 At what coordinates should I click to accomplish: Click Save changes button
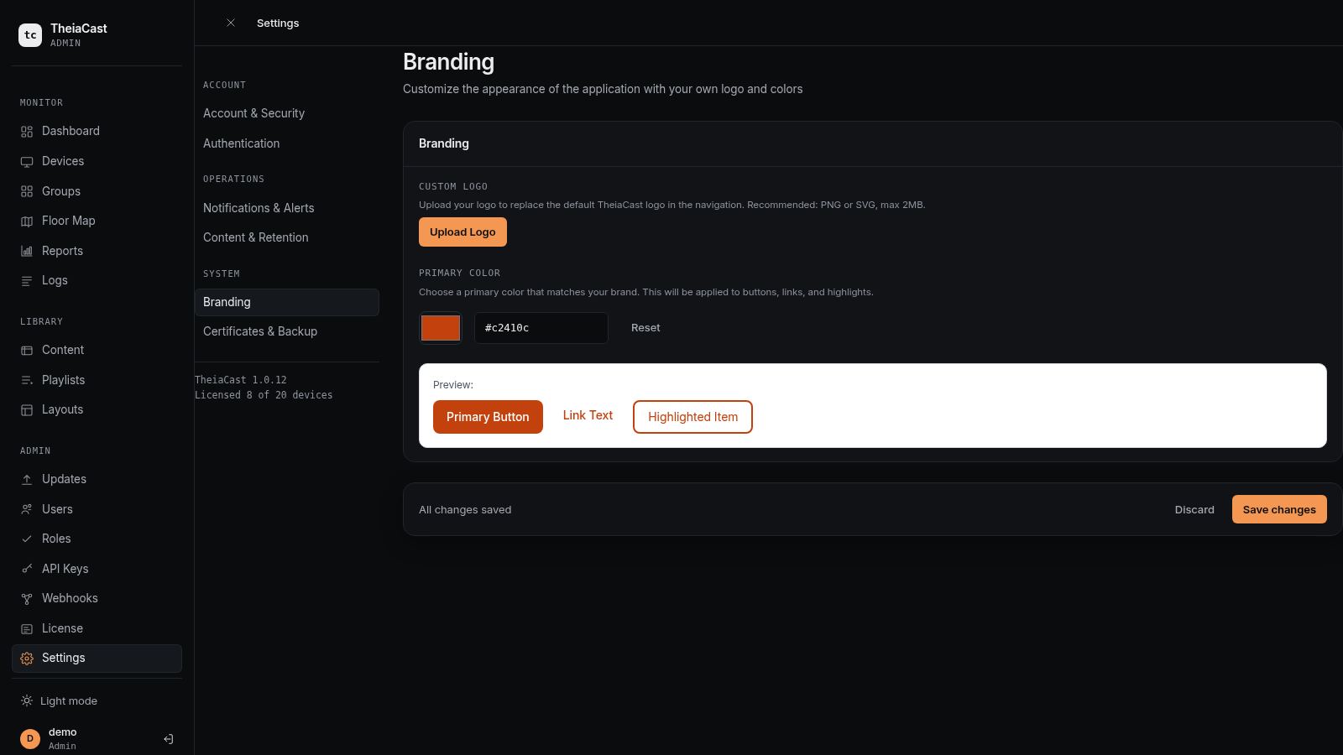(x=1279, y=509)
